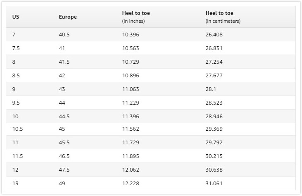The image size is (302, 196).
Task: Click the 11.396 inches value
Action: [131, 116]
